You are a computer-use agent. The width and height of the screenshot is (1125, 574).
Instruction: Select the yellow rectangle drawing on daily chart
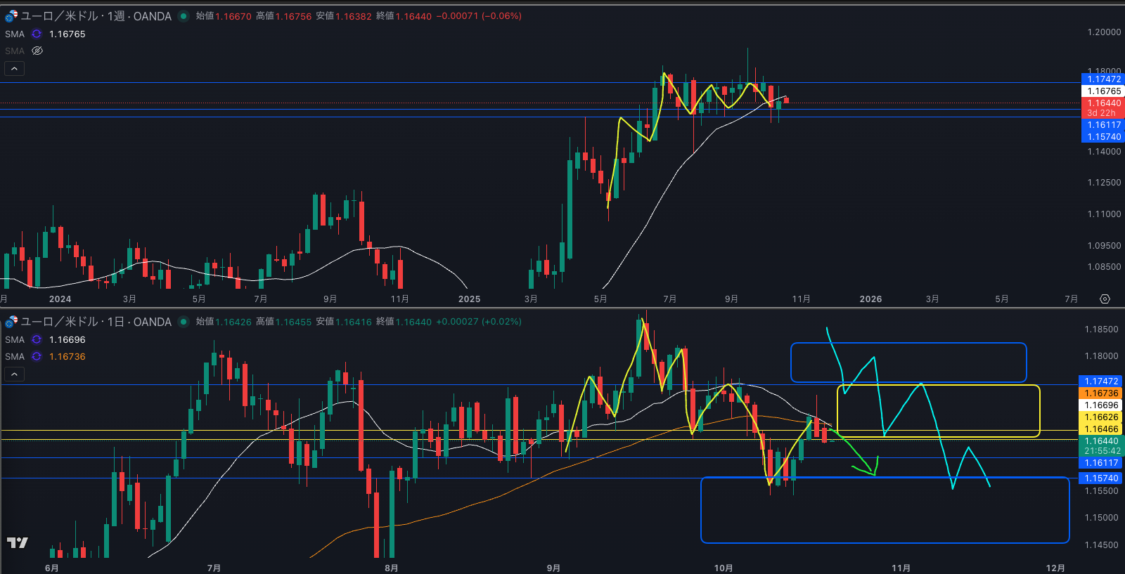938,386
